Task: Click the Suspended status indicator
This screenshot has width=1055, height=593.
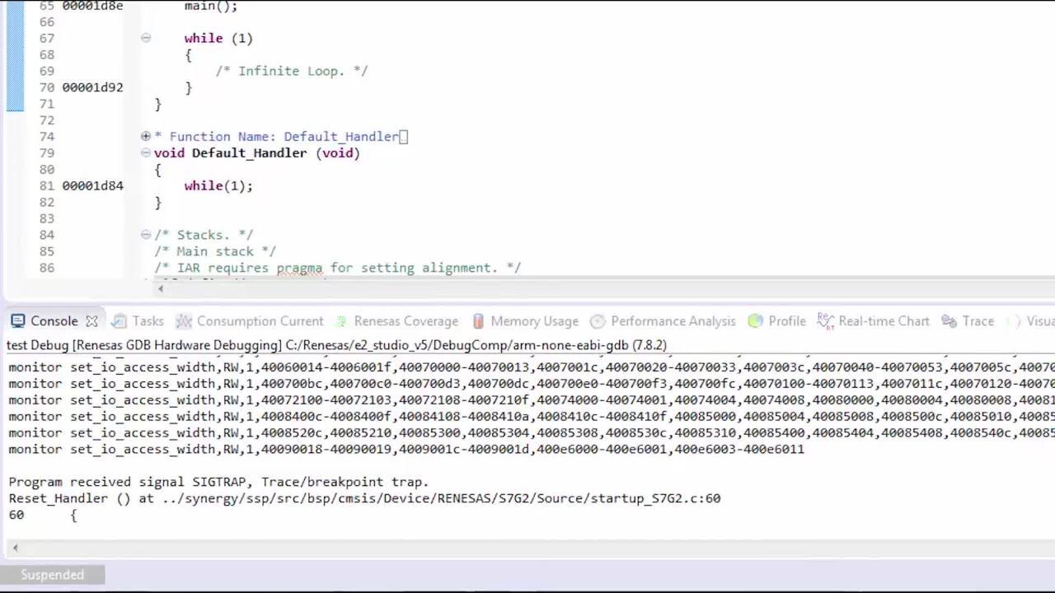Action: [52, 575]
